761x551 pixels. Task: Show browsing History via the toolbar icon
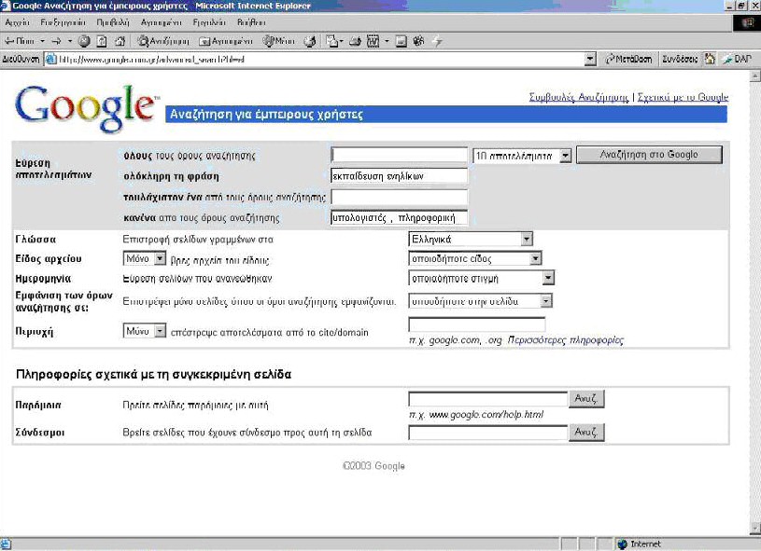tap(310, 41)
